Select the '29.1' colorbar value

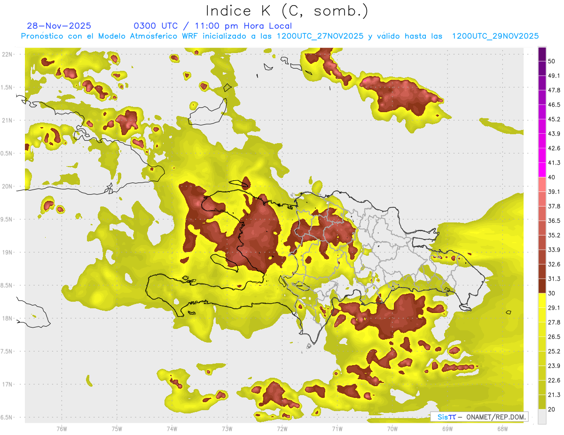[554, 308]
